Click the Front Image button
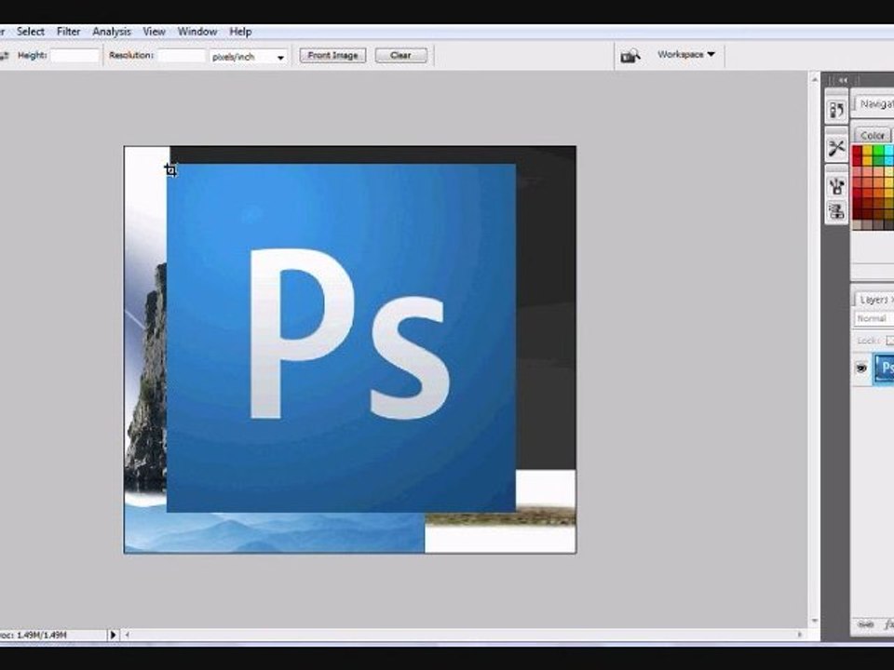Screen dimensions: 894x670 click(333, 55)
